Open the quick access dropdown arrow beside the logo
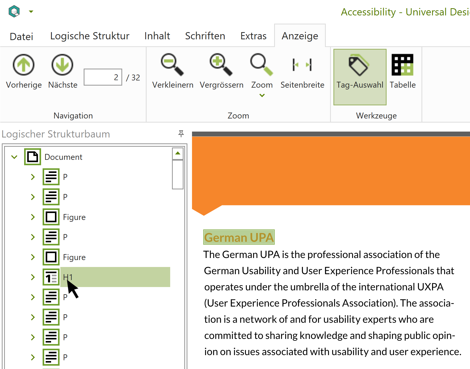 (31, 12)
